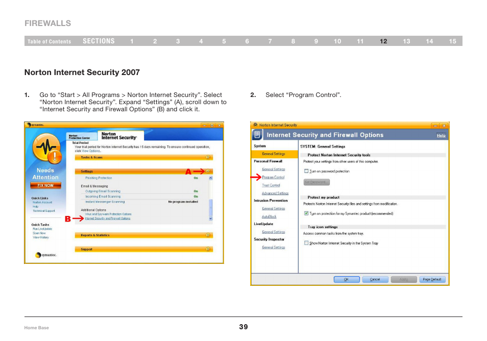Close the Norton Protection Center window
Viewport: 487px width, 341px height.
click(x=220, y=125)
